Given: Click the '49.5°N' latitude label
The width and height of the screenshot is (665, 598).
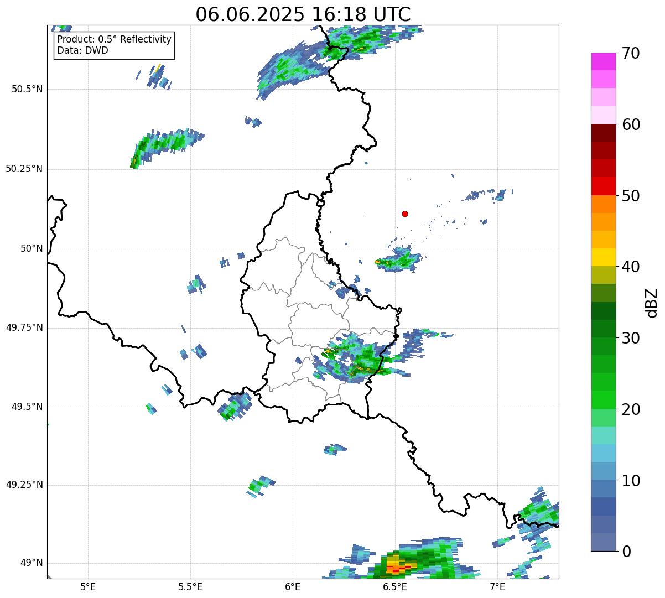Looking at the screenshot, I should point(27,407).
